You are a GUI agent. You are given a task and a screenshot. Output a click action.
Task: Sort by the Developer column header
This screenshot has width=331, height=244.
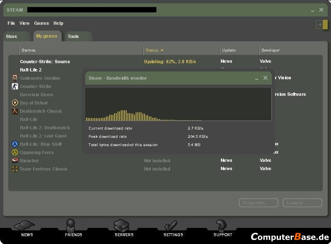291,50
